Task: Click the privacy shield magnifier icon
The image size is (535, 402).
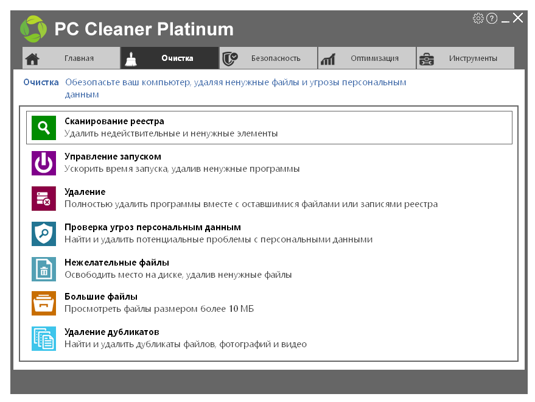Action: click(44, 234)
